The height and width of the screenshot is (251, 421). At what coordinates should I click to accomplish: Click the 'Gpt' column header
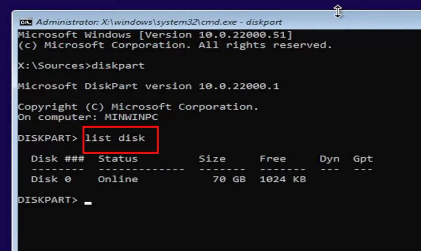[363, 159]
